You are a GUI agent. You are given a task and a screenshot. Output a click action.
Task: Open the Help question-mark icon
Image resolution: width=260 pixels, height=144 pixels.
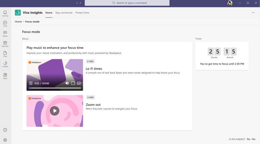click(x=5, y=130)
